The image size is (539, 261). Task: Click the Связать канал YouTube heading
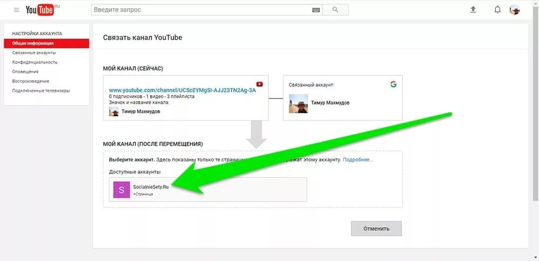[143, 38]
